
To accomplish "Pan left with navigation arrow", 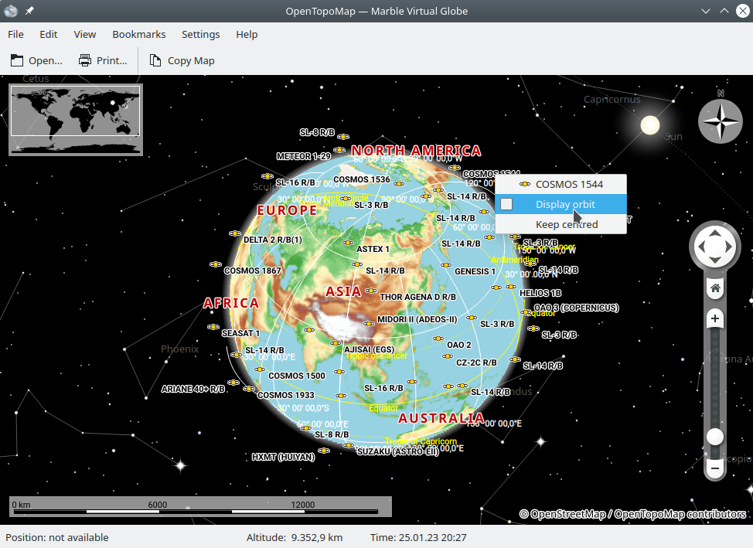I will tap(702, 247).
